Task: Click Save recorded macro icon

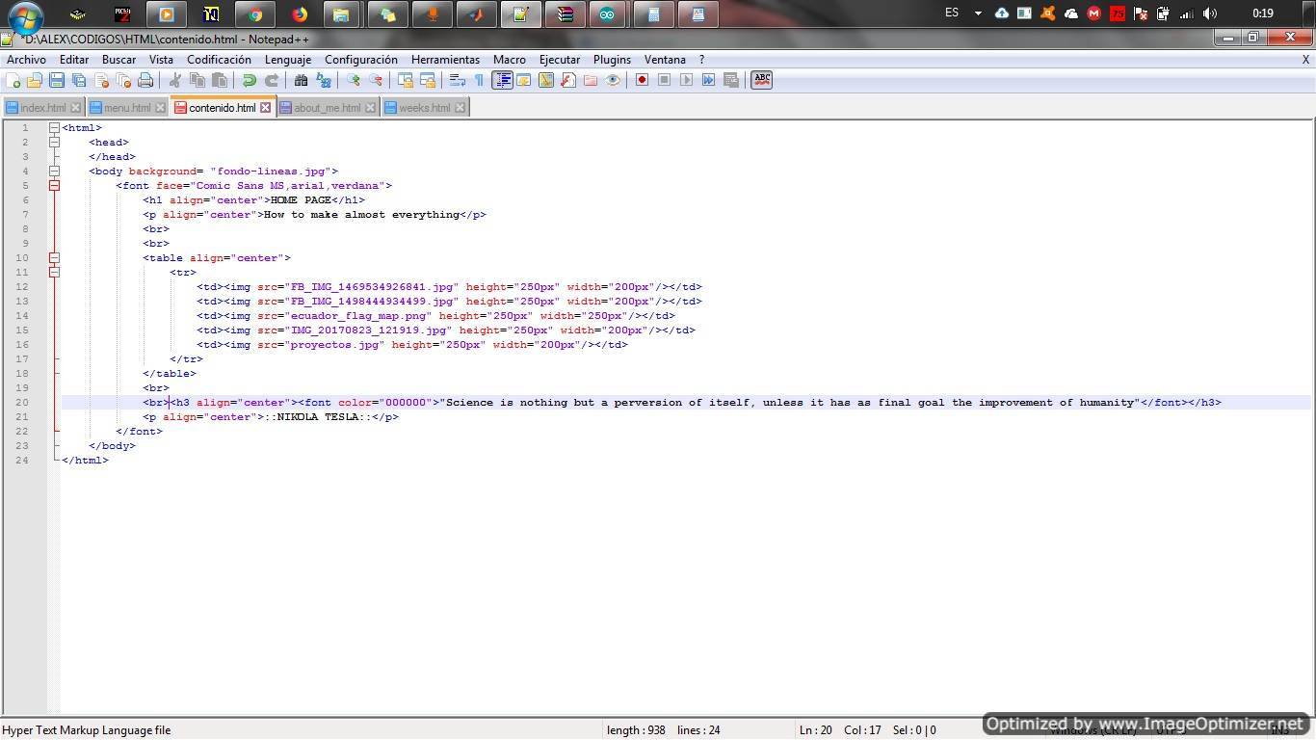Action: 730,80
